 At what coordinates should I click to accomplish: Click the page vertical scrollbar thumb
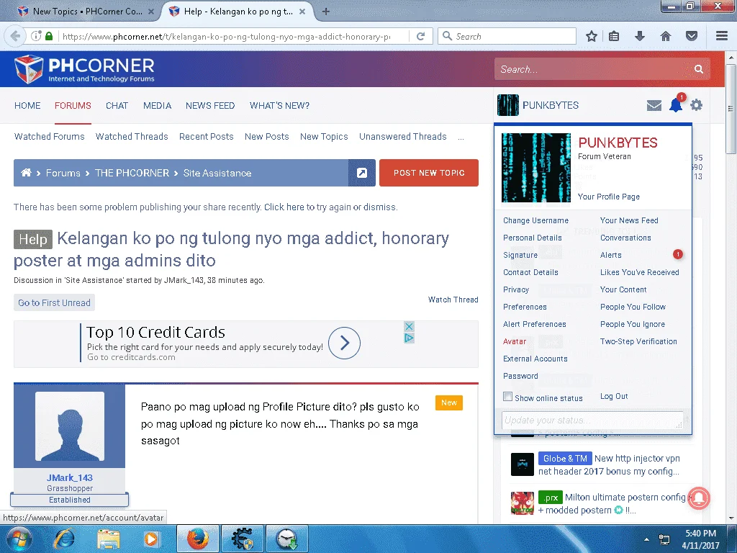tap(731, 109)
